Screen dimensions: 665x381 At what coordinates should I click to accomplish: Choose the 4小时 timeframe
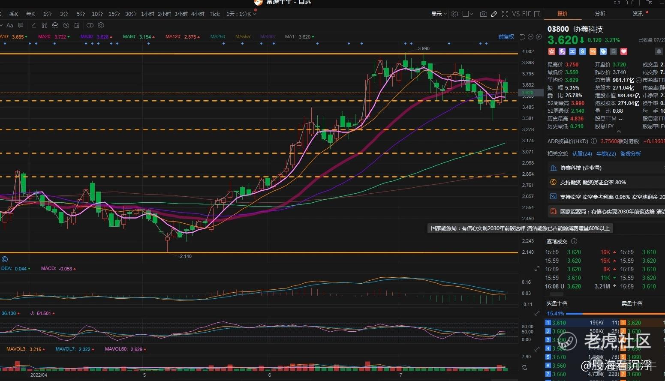point(198,14)
